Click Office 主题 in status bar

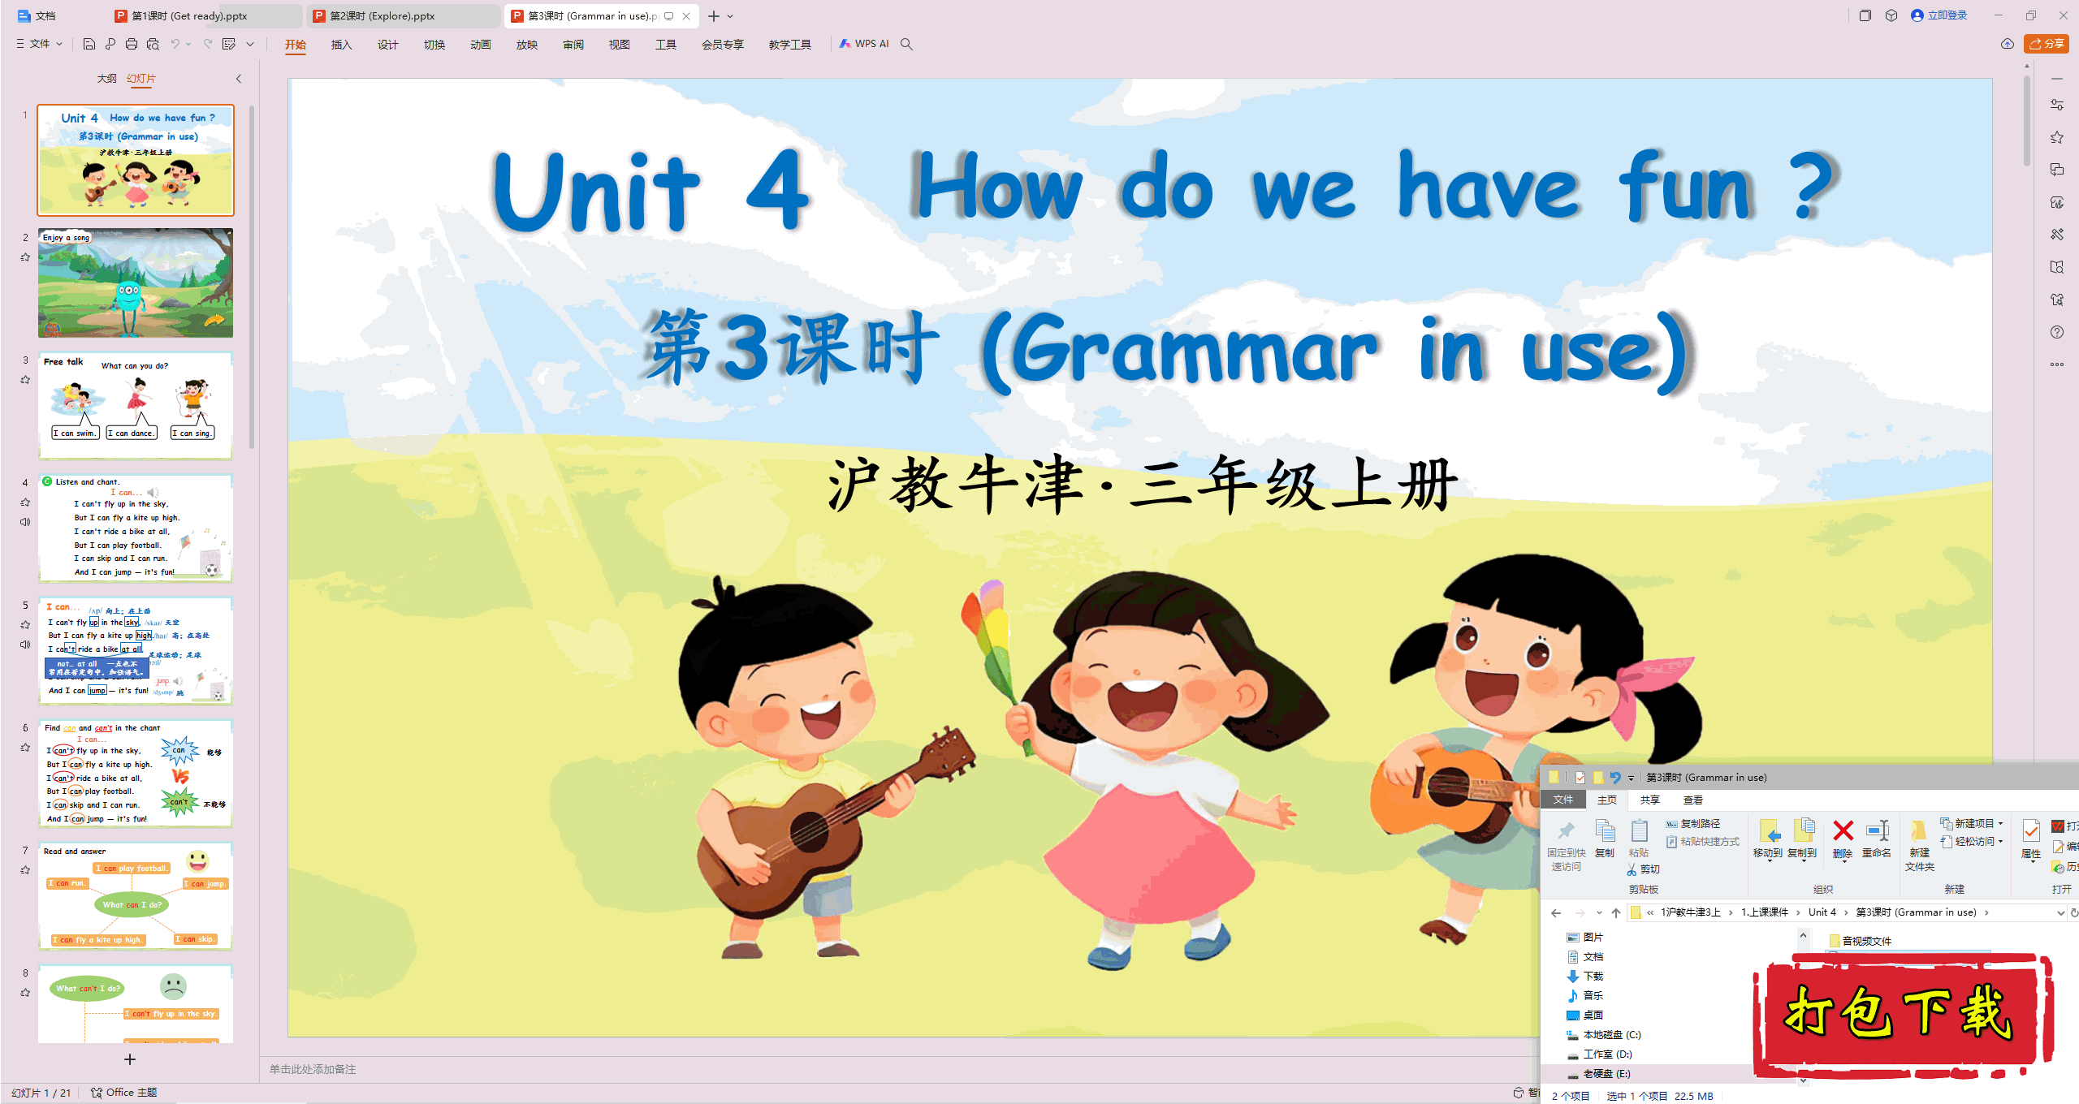tap(123, 1093)
